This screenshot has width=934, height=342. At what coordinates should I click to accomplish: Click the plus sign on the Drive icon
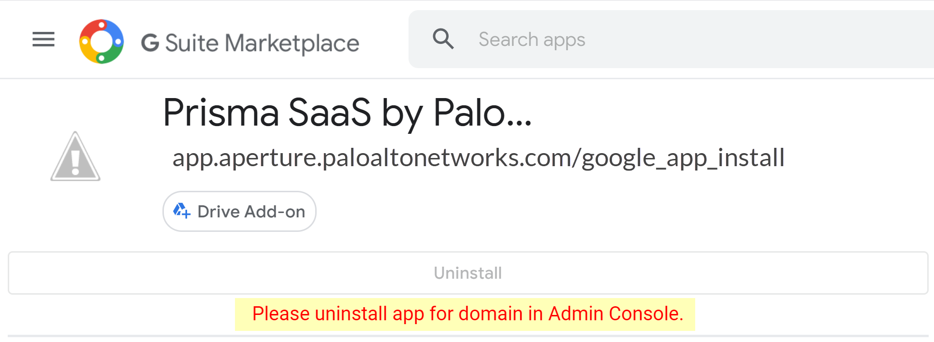187,214
